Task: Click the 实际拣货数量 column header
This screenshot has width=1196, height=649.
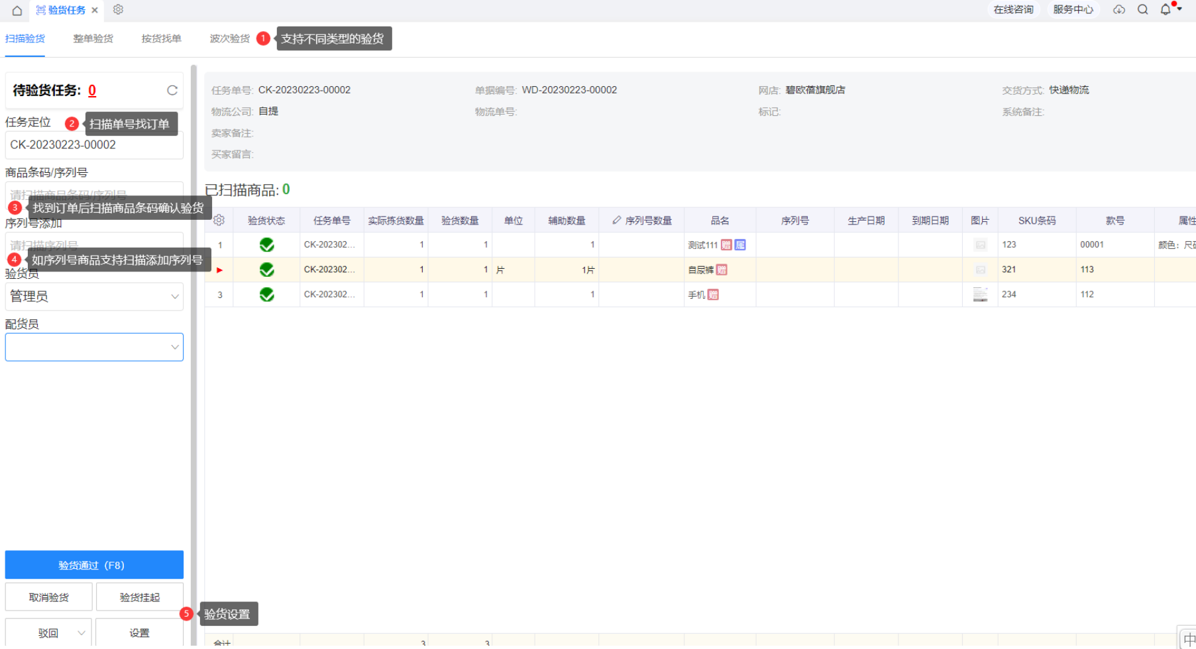Action: coord(396,221)
